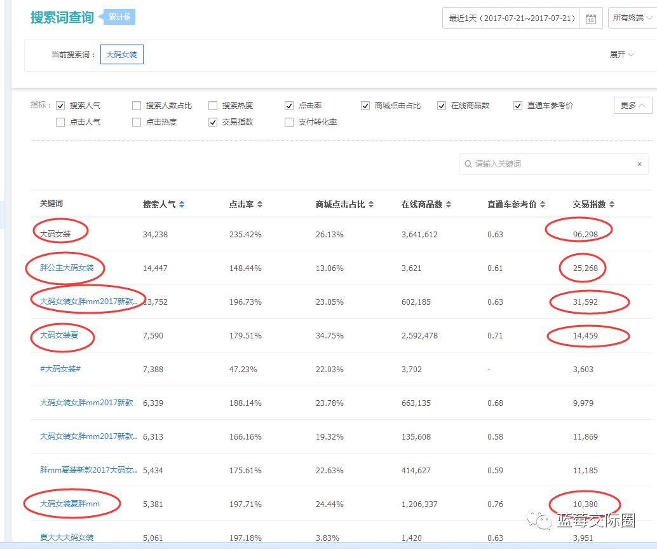Sort by 交易指数 column arrows
The width and height of the screenshot is (657, 549).
(612, 204)
